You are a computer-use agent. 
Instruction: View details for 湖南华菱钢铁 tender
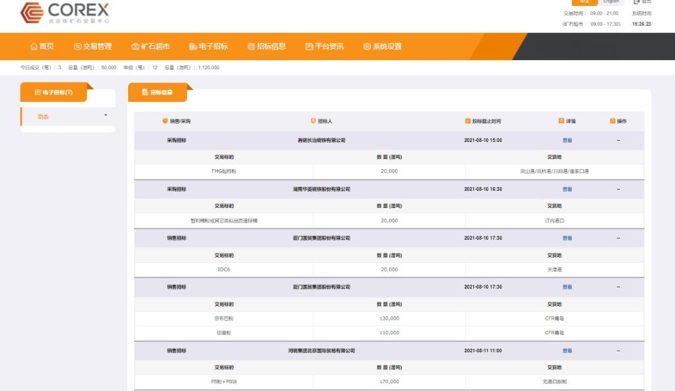pos(567,190)
